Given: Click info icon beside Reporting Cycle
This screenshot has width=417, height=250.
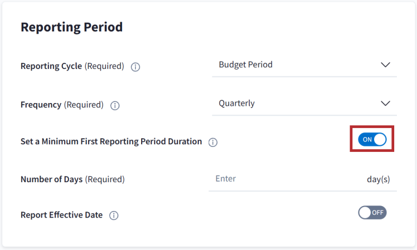Looking at the screenshot, I should (x=136, y=67).
